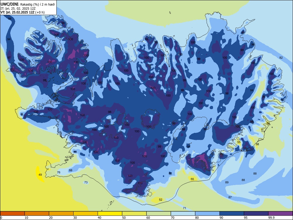Click the 89 humidity value label
Image resolution: width=293 pixels, height=220 pixels.
coord(227,182)
